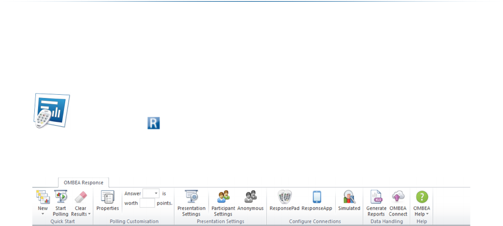Select the ResponsePad connection icon
This screenshot has height=226, width=503.
click(x=284, y=197)
